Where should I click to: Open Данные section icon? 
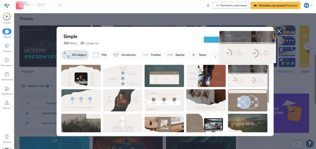7,103
